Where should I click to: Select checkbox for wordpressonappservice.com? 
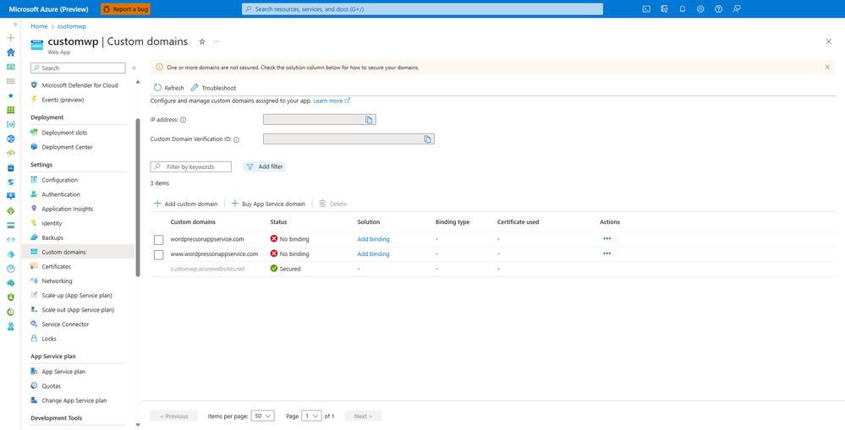(x=158, y=240)
